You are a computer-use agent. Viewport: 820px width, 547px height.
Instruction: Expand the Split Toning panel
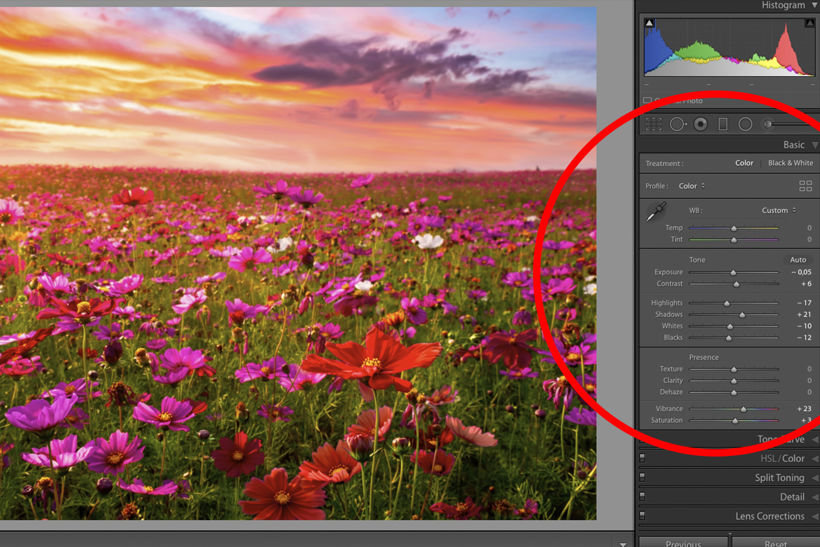pyautogui.click(x=778, y=477)
